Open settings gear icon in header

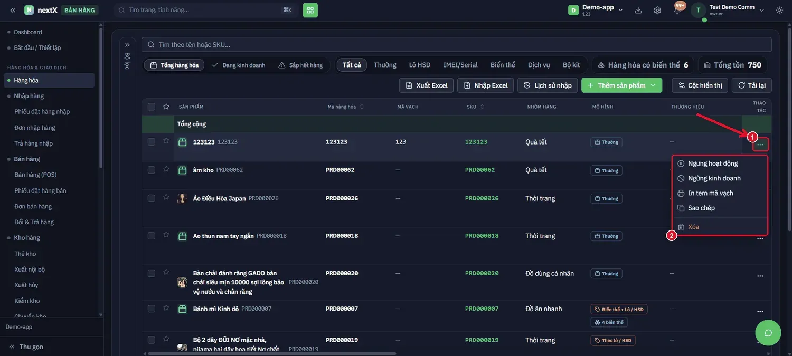pyautogui.click(x=657, y=10)
